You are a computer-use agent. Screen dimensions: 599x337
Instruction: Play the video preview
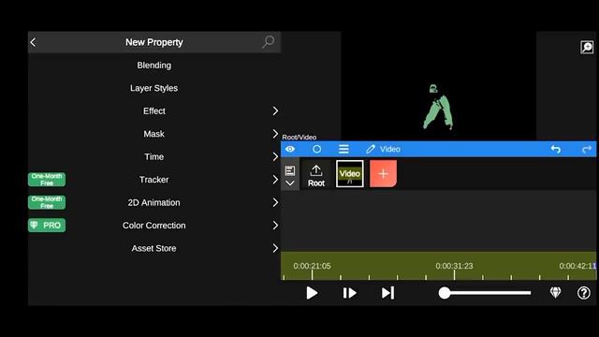312,293
